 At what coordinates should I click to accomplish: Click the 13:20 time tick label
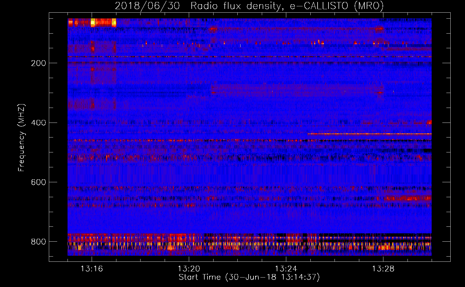point(189,269)
